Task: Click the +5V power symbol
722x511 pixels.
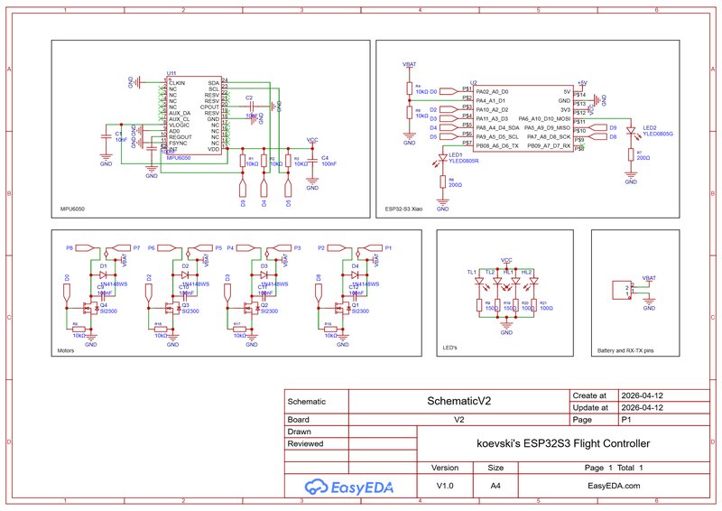Action: (x=582, y=83)
